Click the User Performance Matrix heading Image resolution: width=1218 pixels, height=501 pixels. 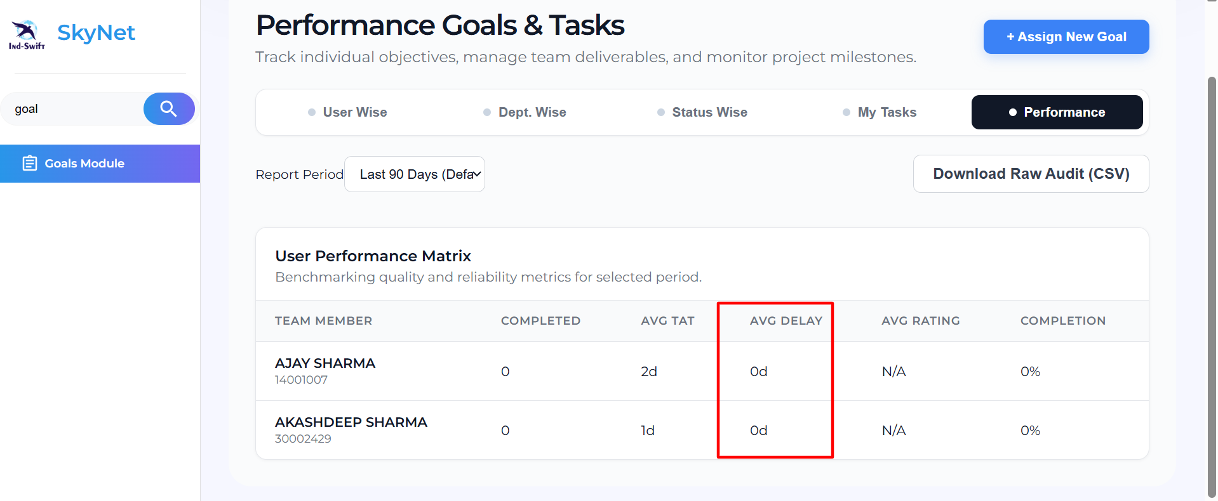pyautogui.click(x=373, y=256)
